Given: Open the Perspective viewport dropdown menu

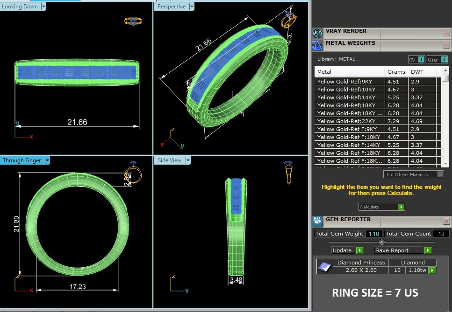Looking at the screenshot, I should [191, 7].
